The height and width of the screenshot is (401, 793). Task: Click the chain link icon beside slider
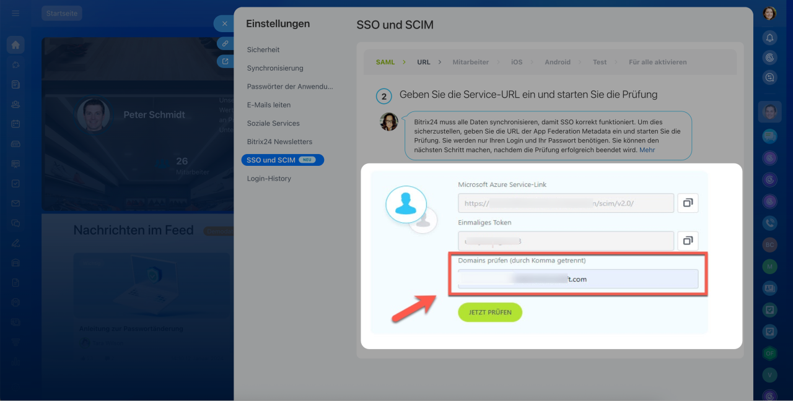[x=226, y=43]
